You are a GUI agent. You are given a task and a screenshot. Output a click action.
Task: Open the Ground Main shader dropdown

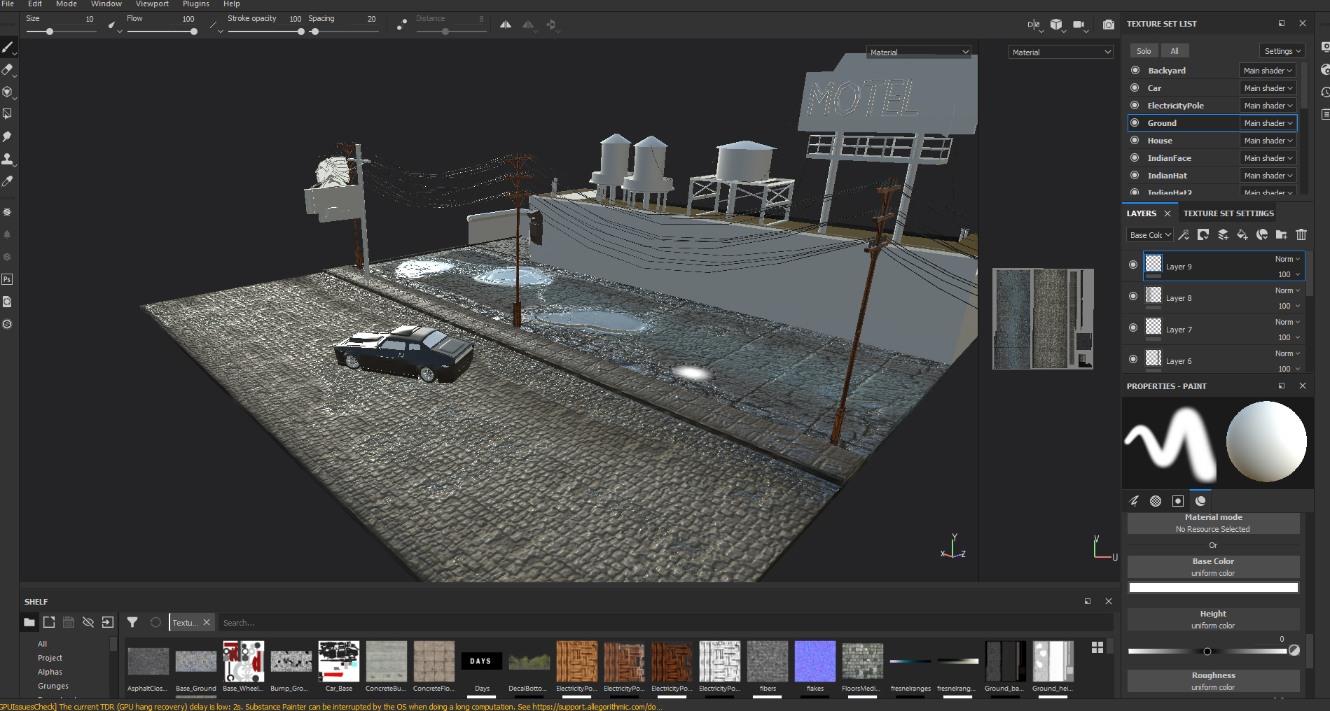coord(1268,123)
